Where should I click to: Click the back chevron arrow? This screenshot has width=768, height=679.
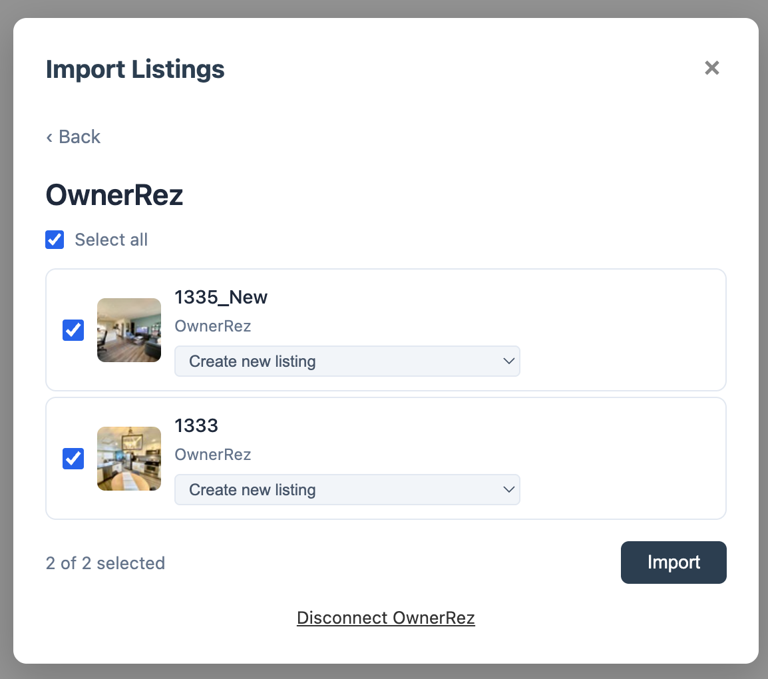(49, 136)
